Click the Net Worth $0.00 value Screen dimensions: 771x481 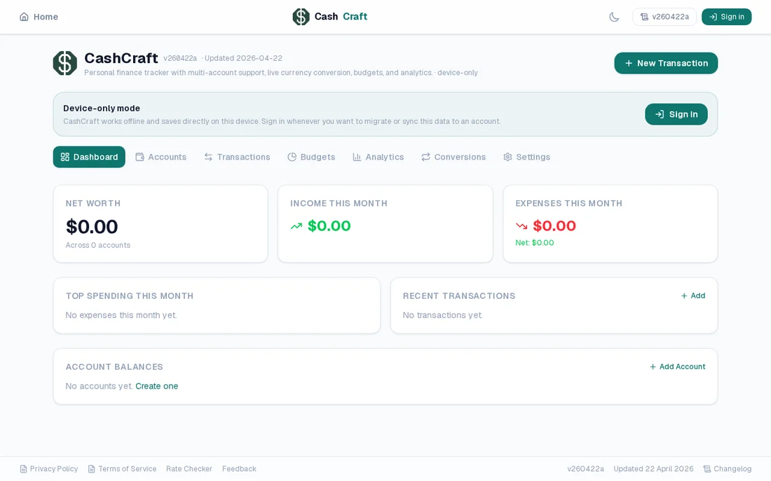[x=92, y=227]
